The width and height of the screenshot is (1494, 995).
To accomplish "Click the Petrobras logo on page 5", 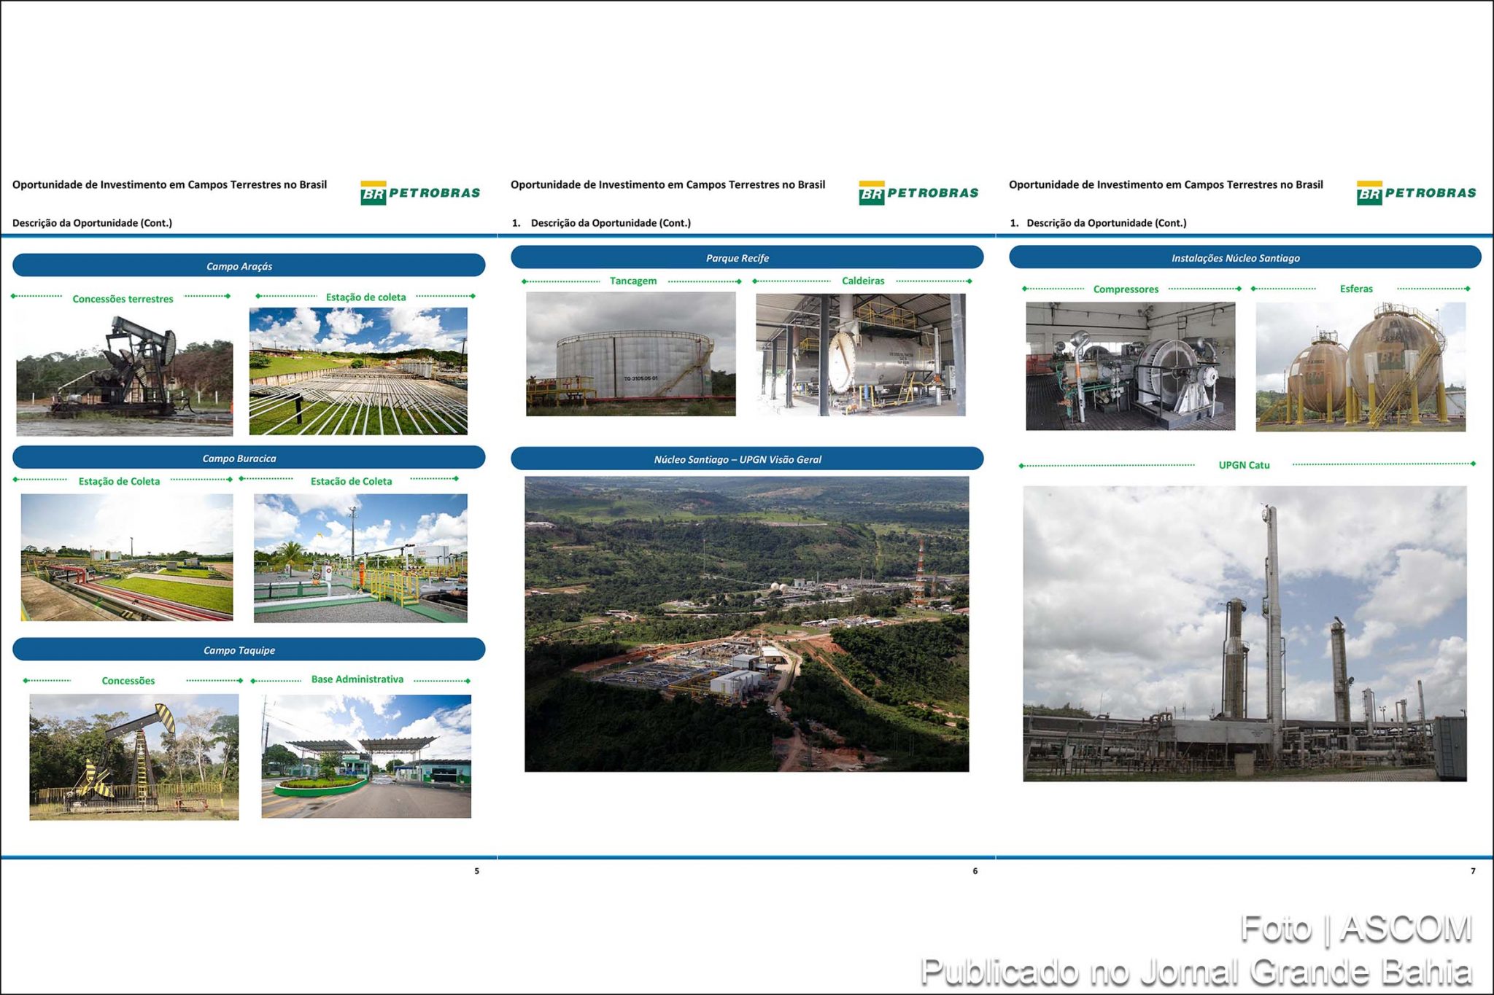I will (x=420, y=193).
